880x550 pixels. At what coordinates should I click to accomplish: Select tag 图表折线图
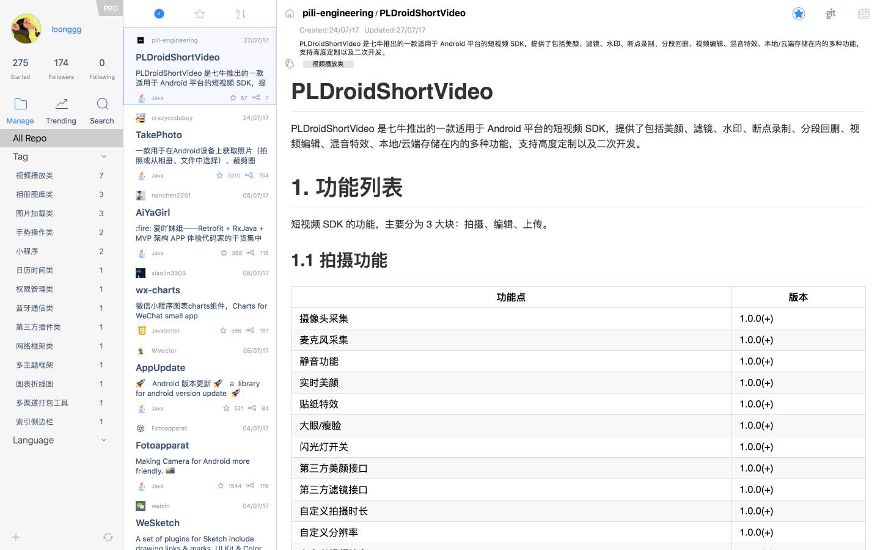tap(61, 384)
